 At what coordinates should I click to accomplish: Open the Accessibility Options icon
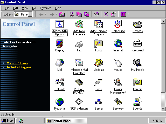(x=60, y=24)
